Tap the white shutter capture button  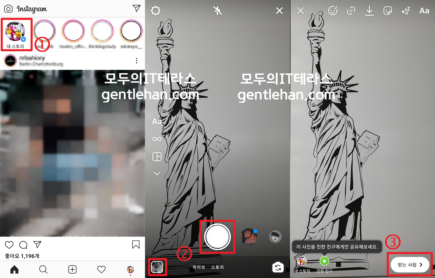[x=217, y=237]
